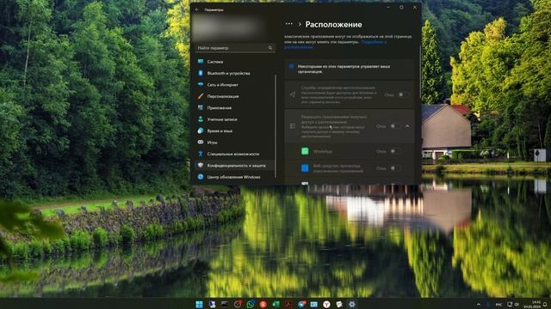The image size is (551, 309).
Task: Click the info icon in the organization notice
Action: pyautogui.click(x=291, y=66)
